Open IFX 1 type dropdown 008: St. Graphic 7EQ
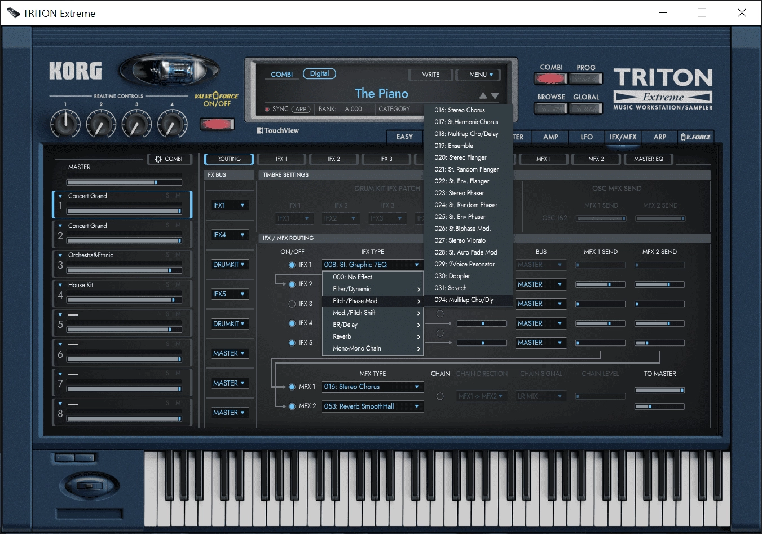 click(372, 265)
